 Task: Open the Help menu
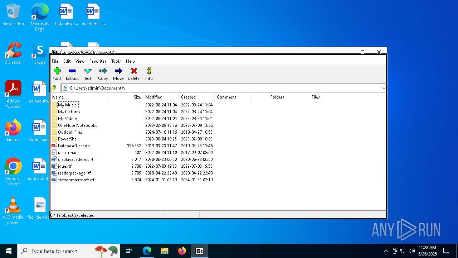[130, 61]
